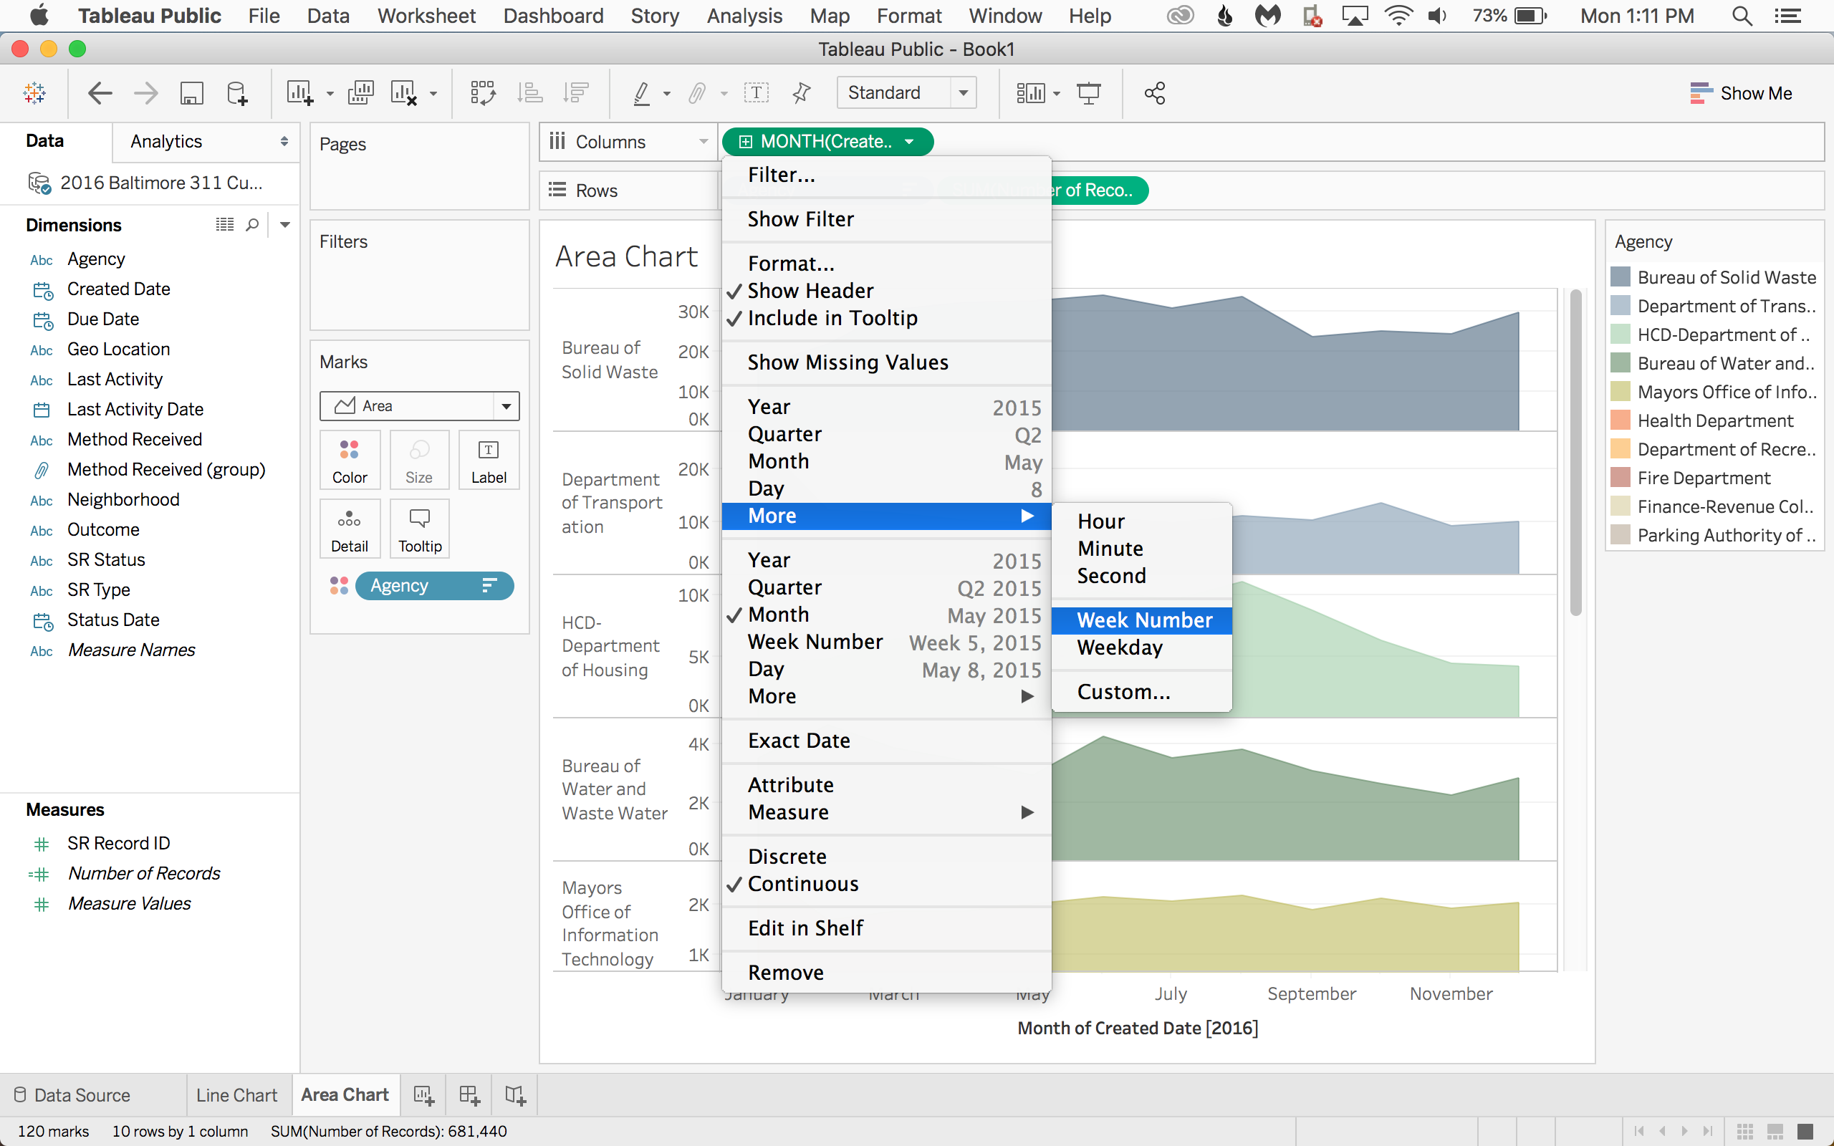The width and height of the screenshot is (1834, 1146).
Task: Toggle Include in Tooltip option
Action: pos(886,318)
